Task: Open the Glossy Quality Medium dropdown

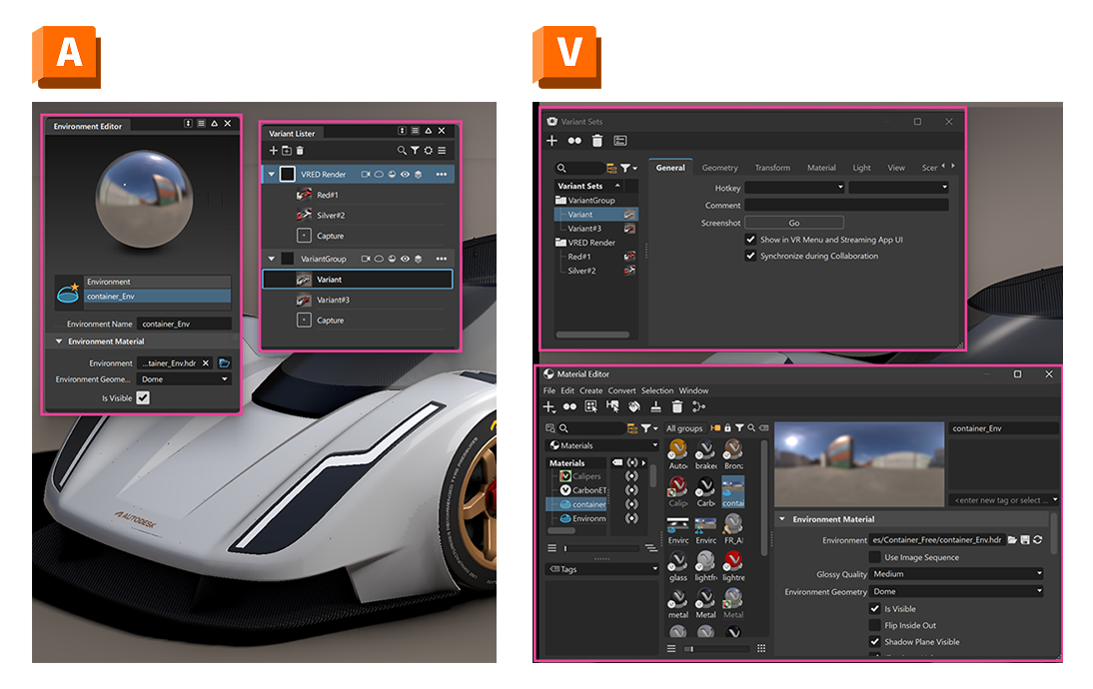Action: 957,574
